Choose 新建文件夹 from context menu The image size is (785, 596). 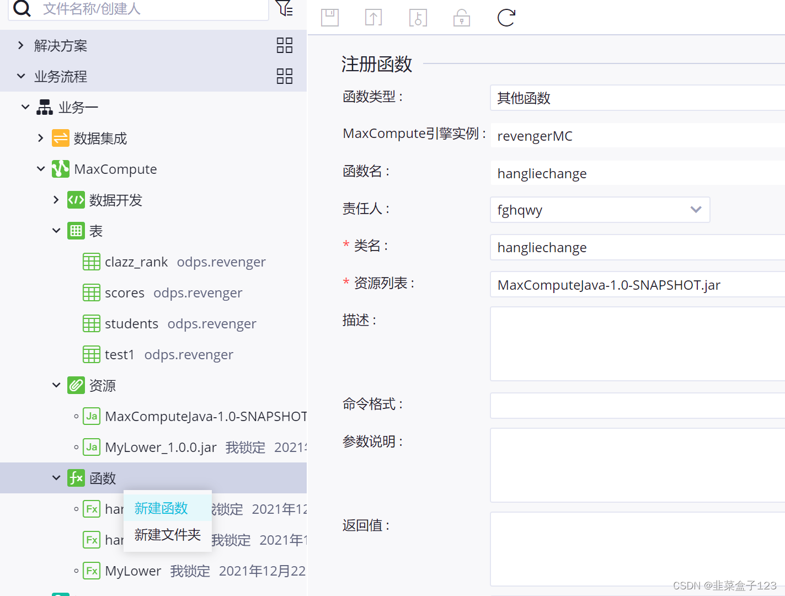coord(168,534)
